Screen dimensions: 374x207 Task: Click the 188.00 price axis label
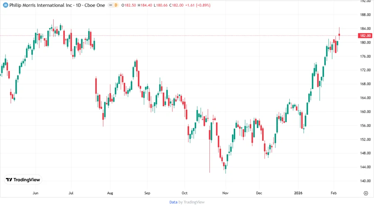pos(365,15)
